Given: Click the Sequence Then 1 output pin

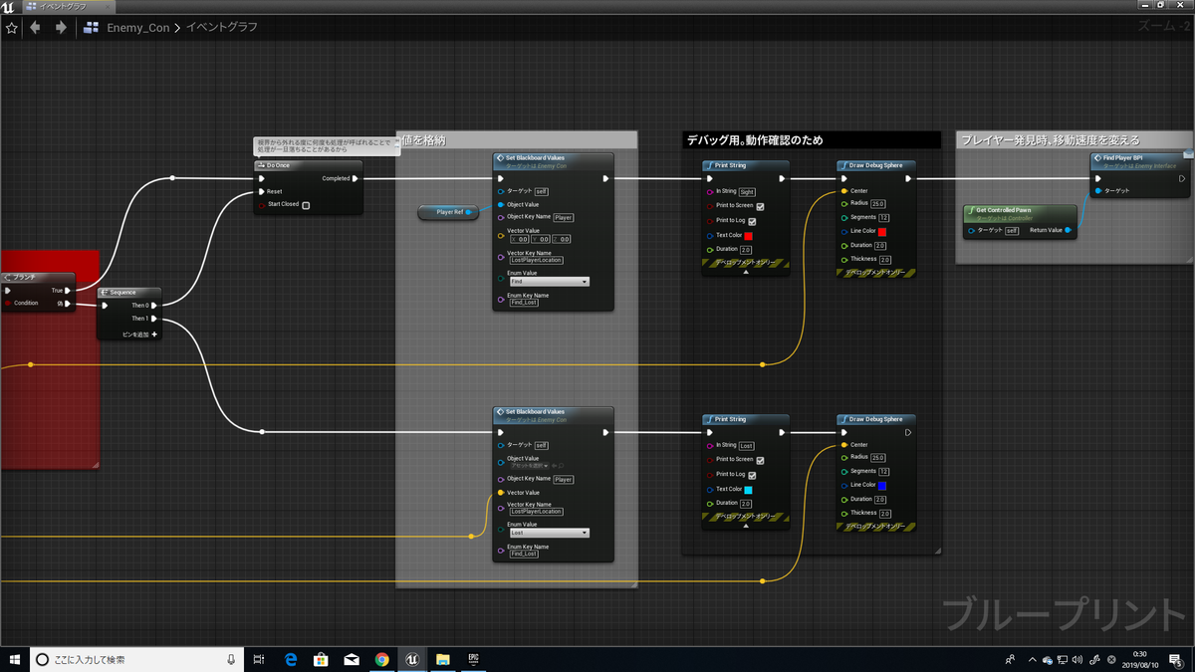Looking at the screenshot, I should pos(153,319).
